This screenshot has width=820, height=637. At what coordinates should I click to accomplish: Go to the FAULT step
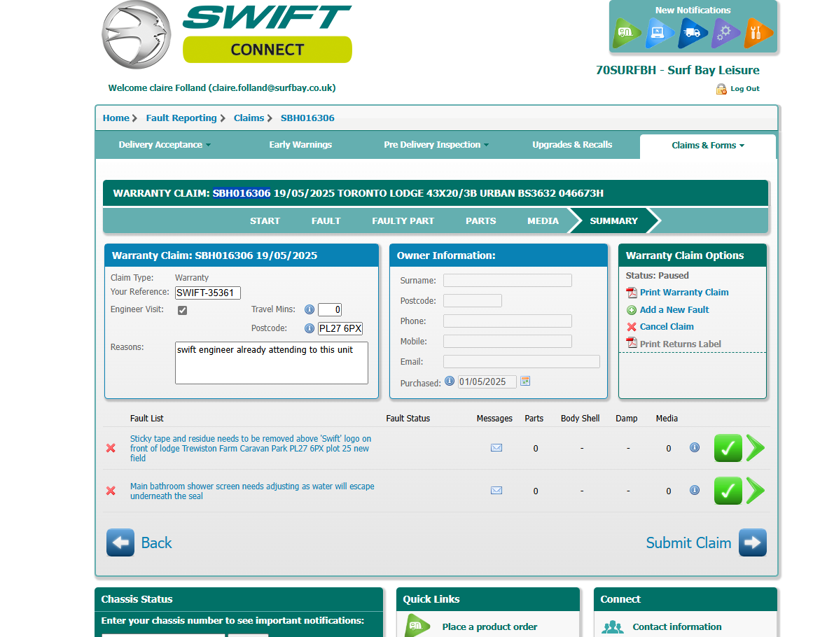326,221
